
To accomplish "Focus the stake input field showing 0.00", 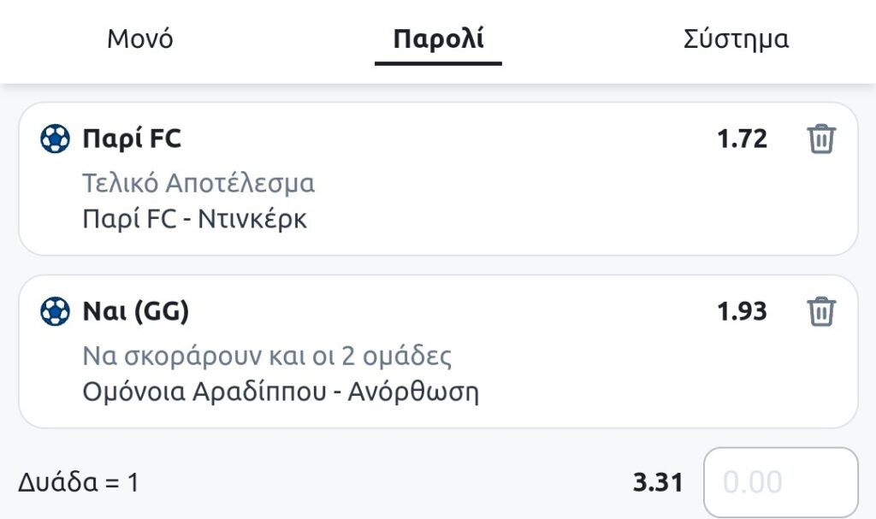I will point(780,482).
